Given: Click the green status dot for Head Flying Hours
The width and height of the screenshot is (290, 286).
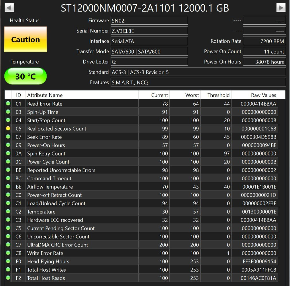Looking at the screenshot, I should coord(8,261).
